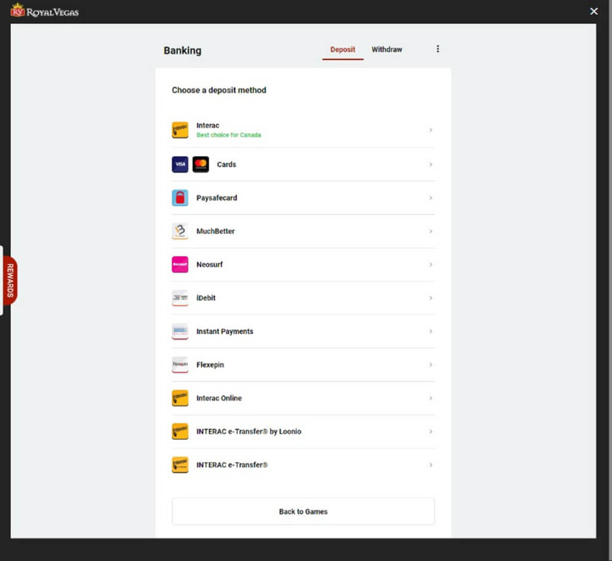The height and width of the screenshot is (561, 612).
Task: Open the Neosurf row chevron
Action: coord(430,265)
